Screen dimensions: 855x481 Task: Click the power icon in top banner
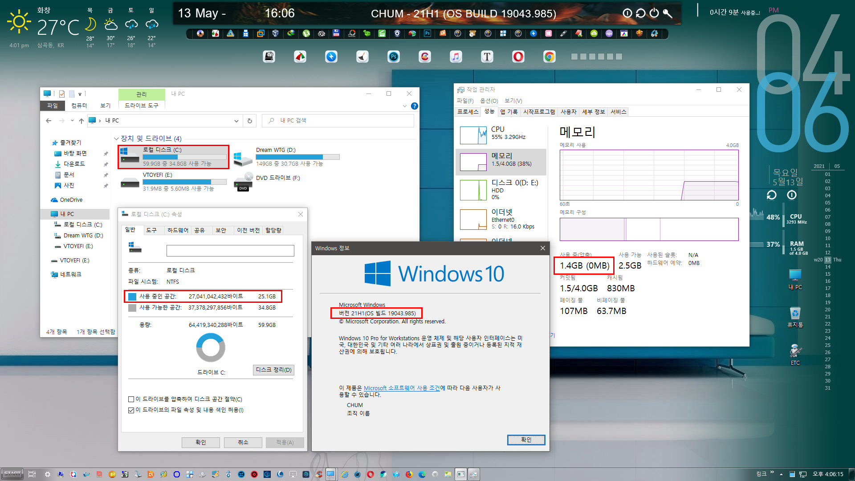654,13
